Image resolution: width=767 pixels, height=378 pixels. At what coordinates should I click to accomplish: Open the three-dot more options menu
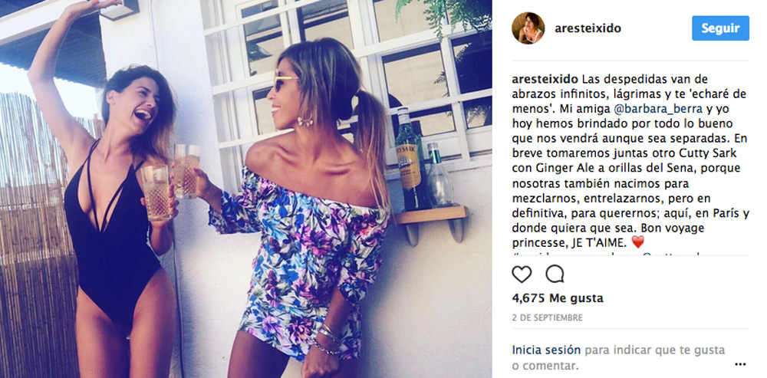pos(741,364)
